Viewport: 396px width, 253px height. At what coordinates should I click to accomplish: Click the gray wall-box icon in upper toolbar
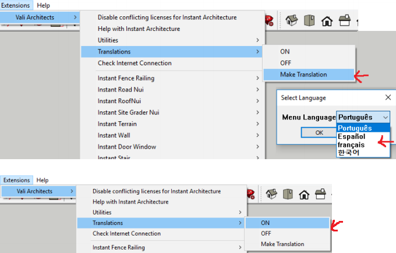[309, 20]
